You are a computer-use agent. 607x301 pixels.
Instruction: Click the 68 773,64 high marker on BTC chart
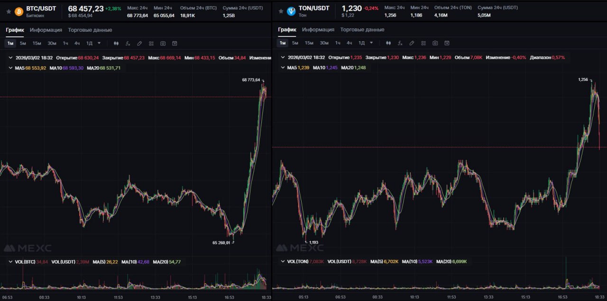(x=251, y=80)
